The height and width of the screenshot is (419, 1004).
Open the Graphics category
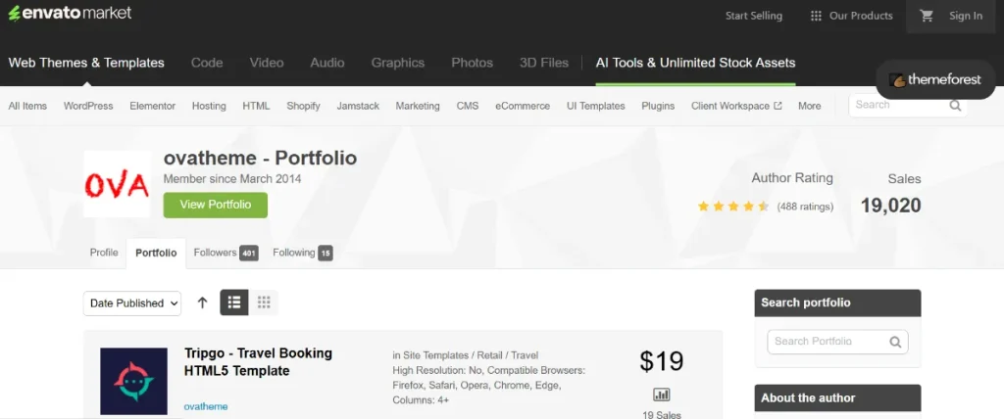(x=398, y=63)
